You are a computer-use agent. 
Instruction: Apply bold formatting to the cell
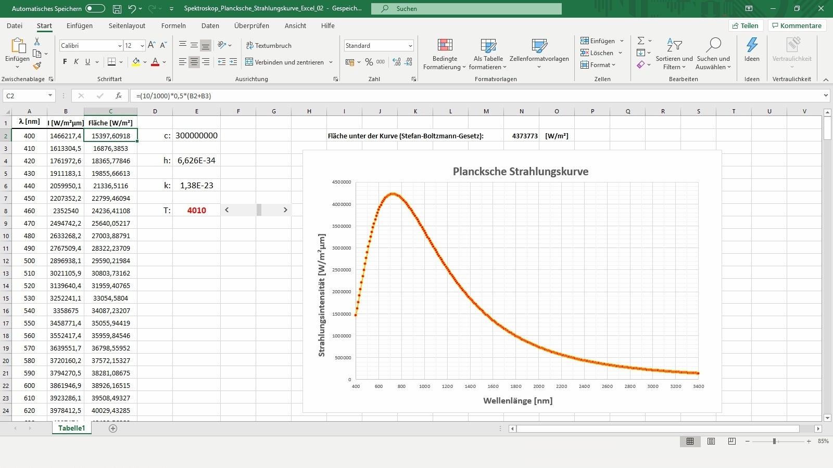[65, 62]
